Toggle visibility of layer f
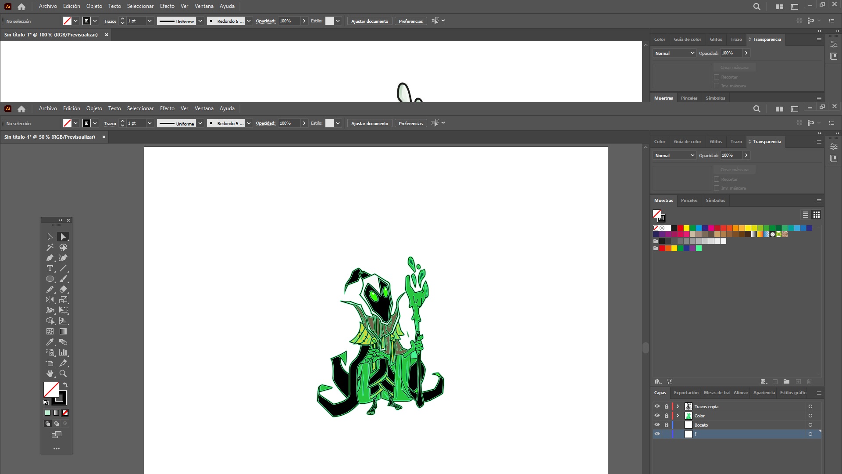 [x=657, y=434]
